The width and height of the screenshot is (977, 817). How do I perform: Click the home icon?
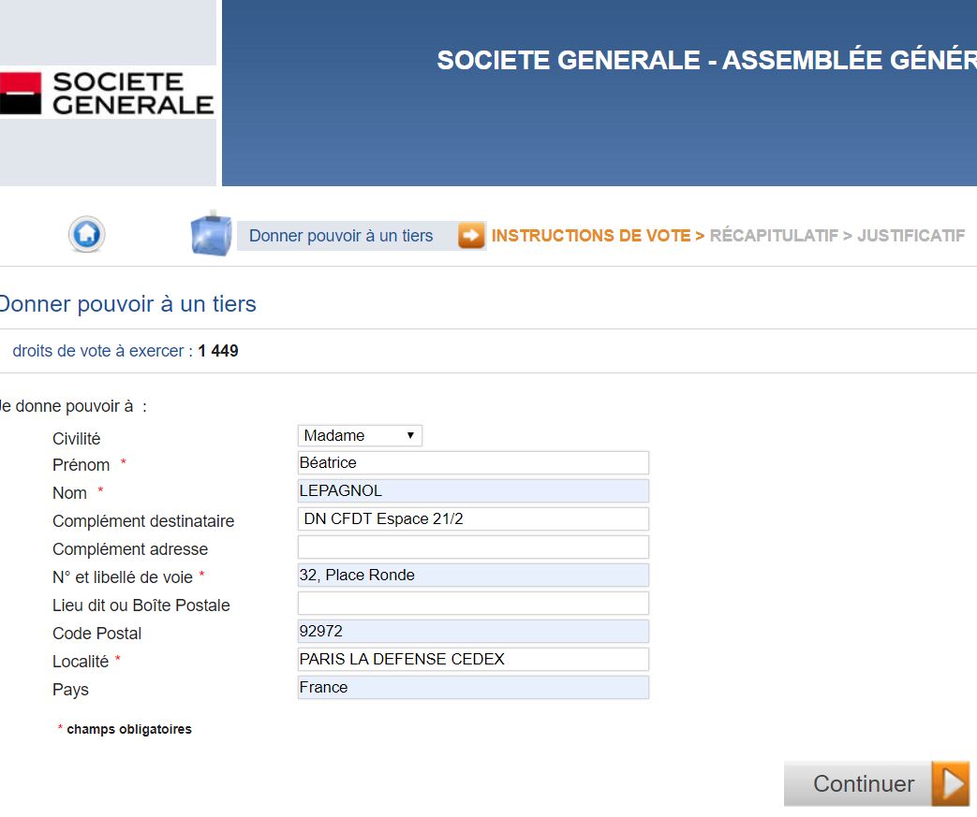[87, 234]
